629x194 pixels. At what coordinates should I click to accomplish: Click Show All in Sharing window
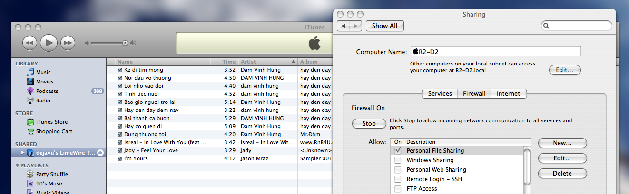(384, 26)
